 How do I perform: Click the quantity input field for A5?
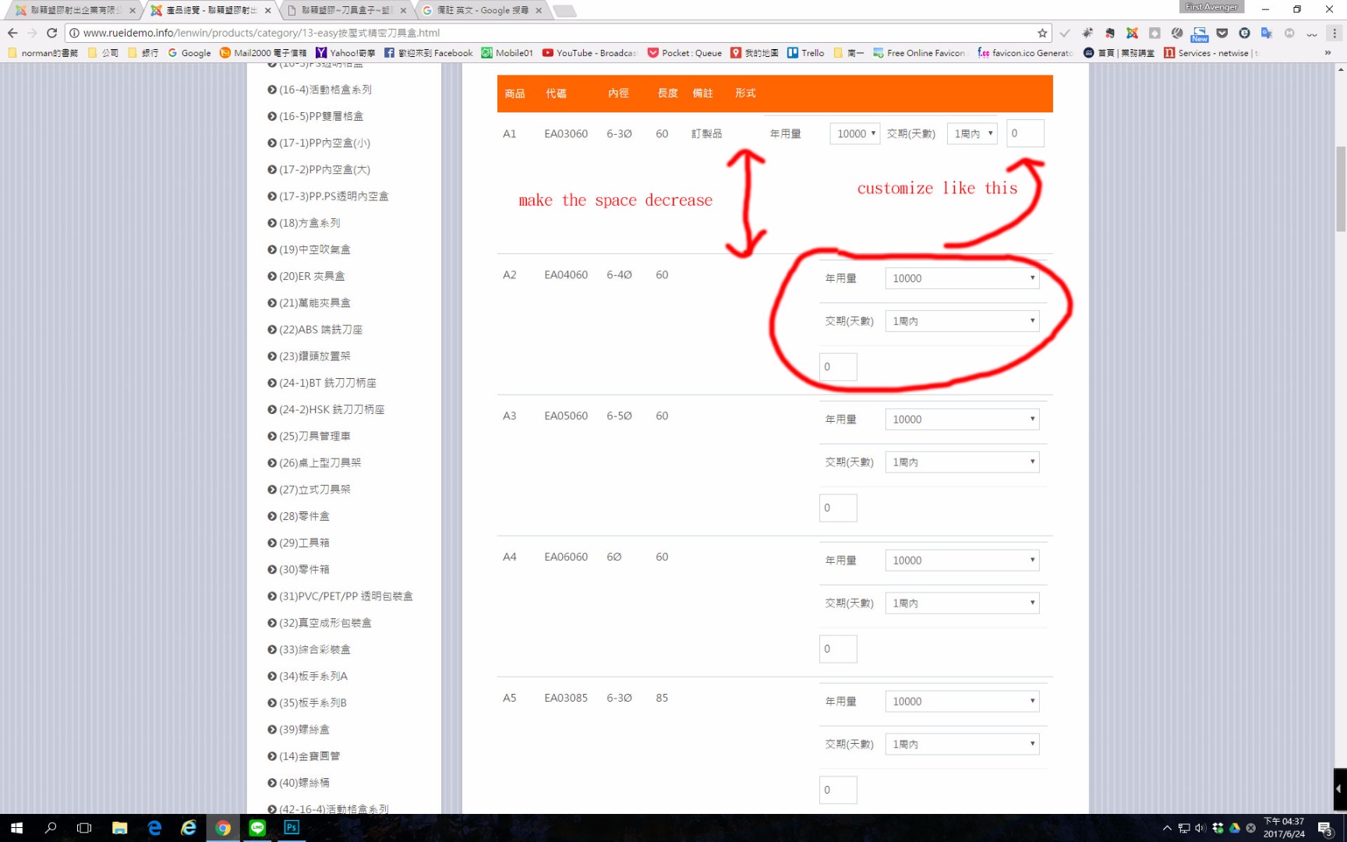838,791
